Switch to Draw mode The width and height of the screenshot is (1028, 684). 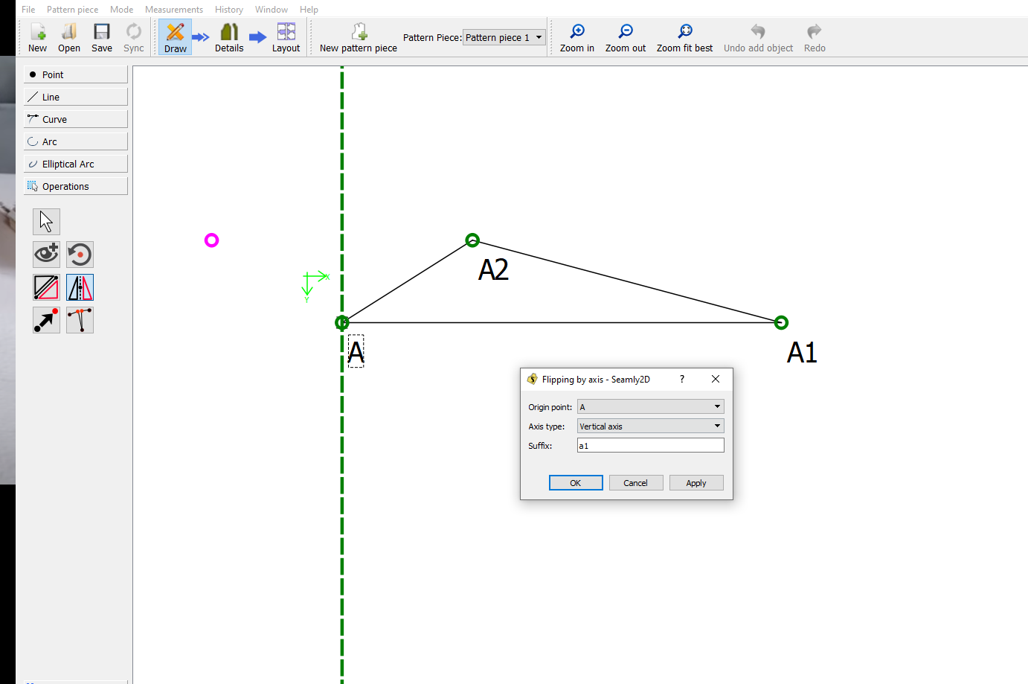[175, 37]
